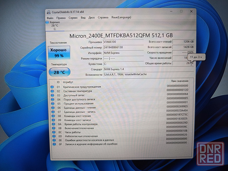Select the Составная температура attribute text
The width and height of the screenshot is (228, 171).
click(x=78, y=91)
